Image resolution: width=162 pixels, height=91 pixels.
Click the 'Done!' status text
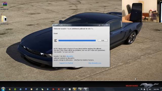tap(56, 34)
